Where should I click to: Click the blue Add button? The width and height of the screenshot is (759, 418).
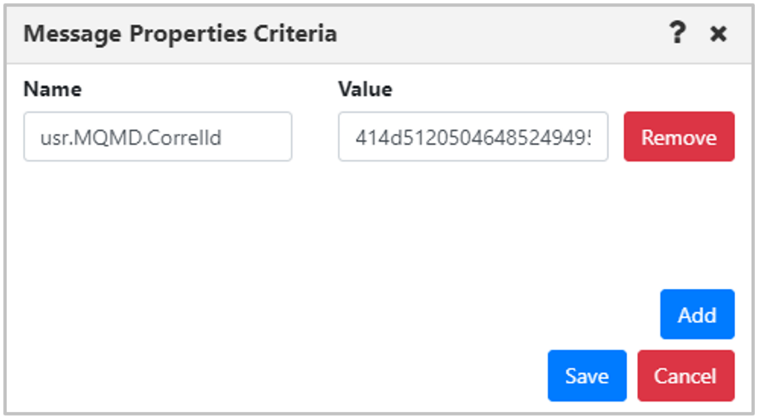pos(697,314)
